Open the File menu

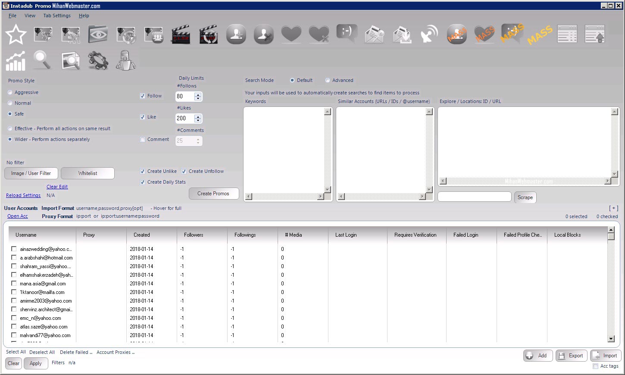pyautogui.click(x=12, y=16)
